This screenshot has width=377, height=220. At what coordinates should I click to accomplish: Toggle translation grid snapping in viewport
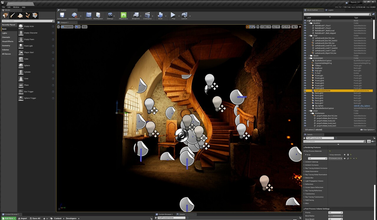tap(264, 27)
